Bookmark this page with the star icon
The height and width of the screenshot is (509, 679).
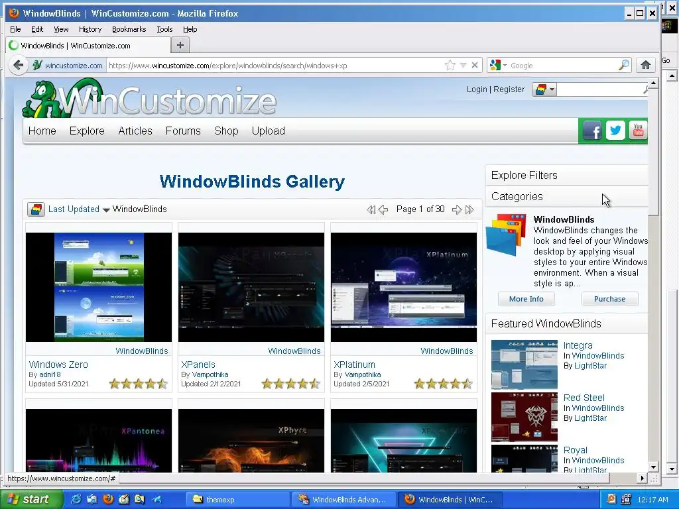450,66
